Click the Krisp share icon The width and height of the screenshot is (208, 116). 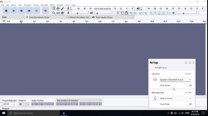click(x=190, y=63)
